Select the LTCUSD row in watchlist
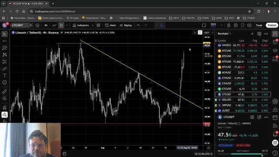279x157 pixels. (243, 94)
